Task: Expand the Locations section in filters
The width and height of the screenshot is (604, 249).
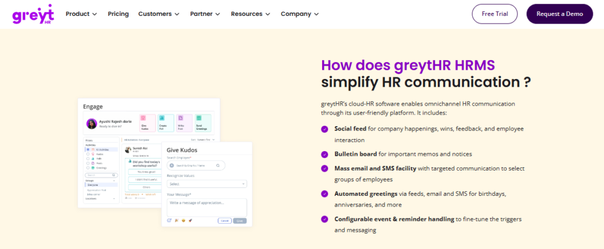Action: (x=114, y=198)
